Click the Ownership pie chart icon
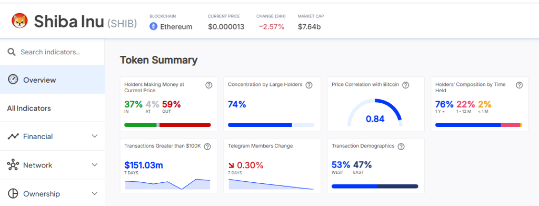Viewport: 539px width, 206px height. click(x=13, y=194)
